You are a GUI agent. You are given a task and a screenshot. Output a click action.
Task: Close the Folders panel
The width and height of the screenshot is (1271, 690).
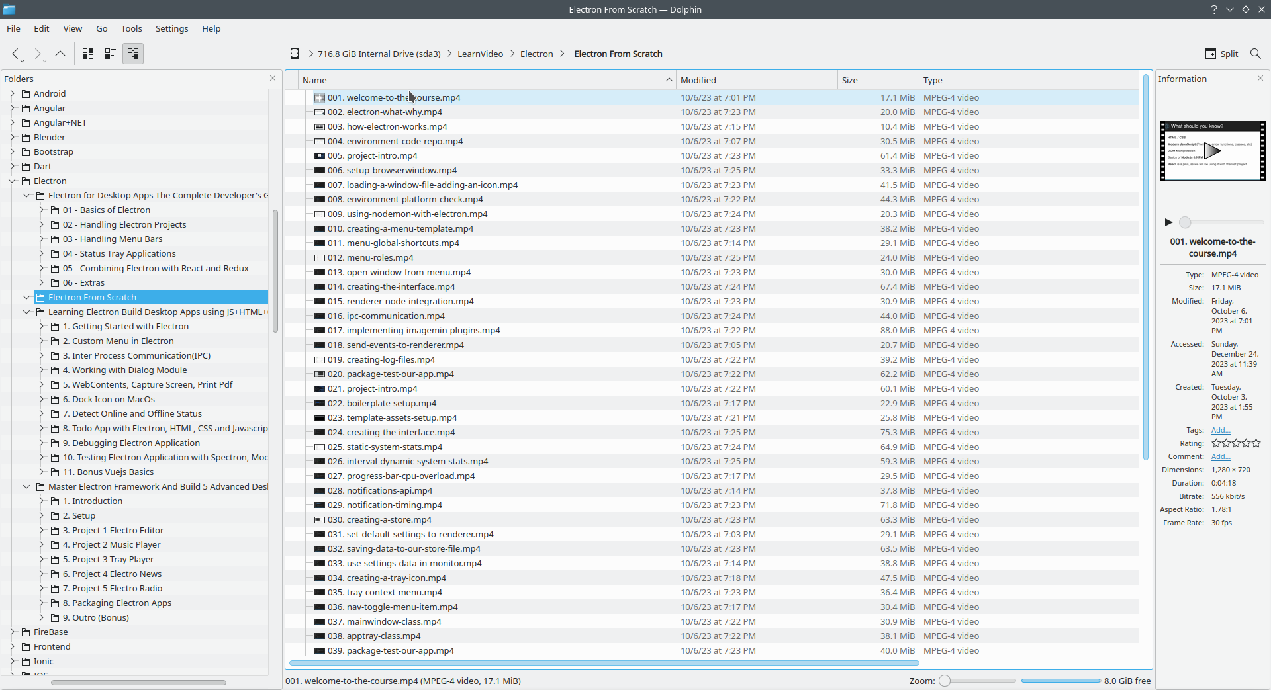(x=273, y=78)
